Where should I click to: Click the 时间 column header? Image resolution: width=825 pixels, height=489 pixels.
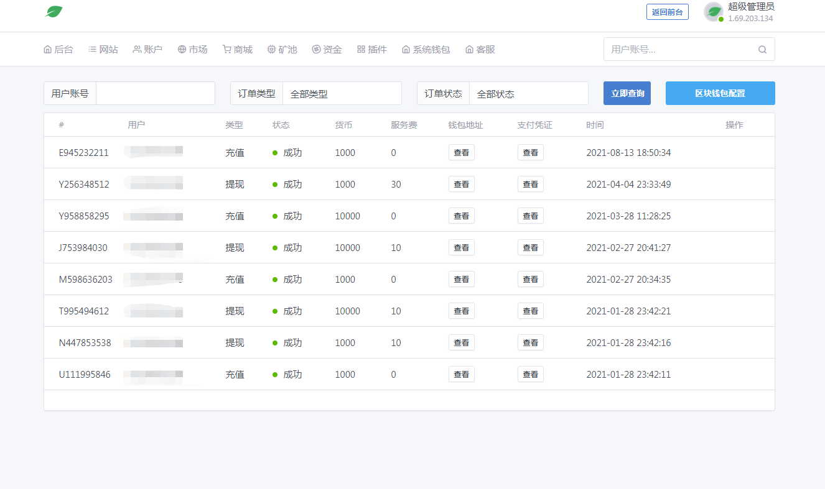point(595,125)
